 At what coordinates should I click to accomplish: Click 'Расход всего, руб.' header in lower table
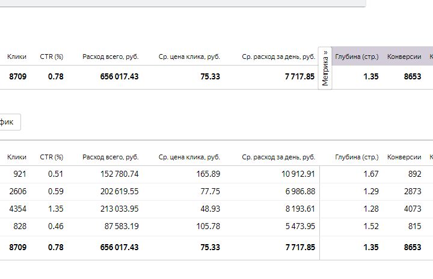tap(111, 157)
